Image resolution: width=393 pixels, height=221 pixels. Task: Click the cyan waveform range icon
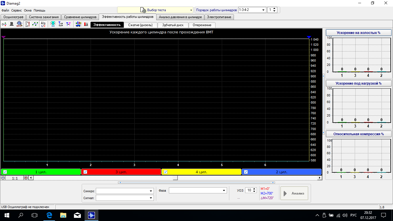coord(53,24)
